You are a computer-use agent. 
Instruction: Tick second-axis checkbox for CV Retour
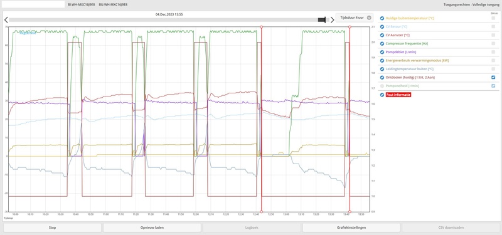493,27
